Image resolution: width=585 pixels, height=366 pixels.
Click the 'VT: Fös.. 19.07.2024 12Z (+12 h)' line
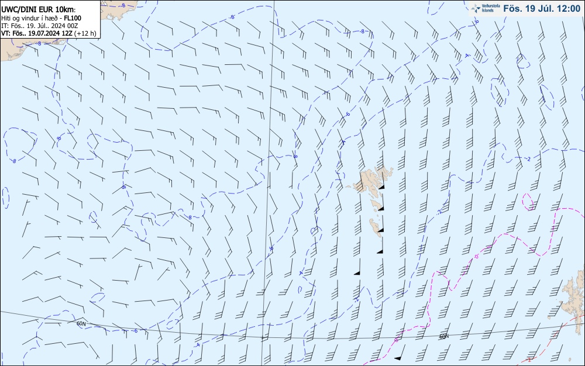[x=49, y=33]
